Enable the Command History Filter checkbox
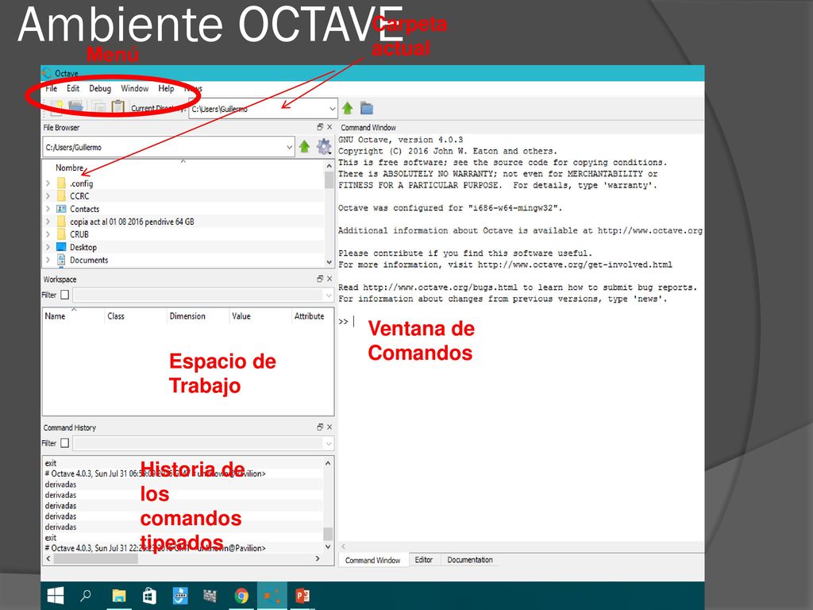Image resolution: width=813 pixels, height=610 pixels. pyautogui.click(x=65, y=443)
